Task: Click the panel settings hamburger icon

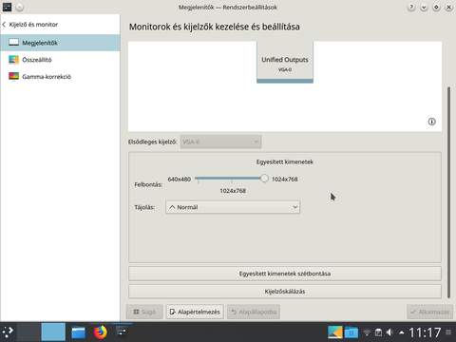Action: click(448, 332)
